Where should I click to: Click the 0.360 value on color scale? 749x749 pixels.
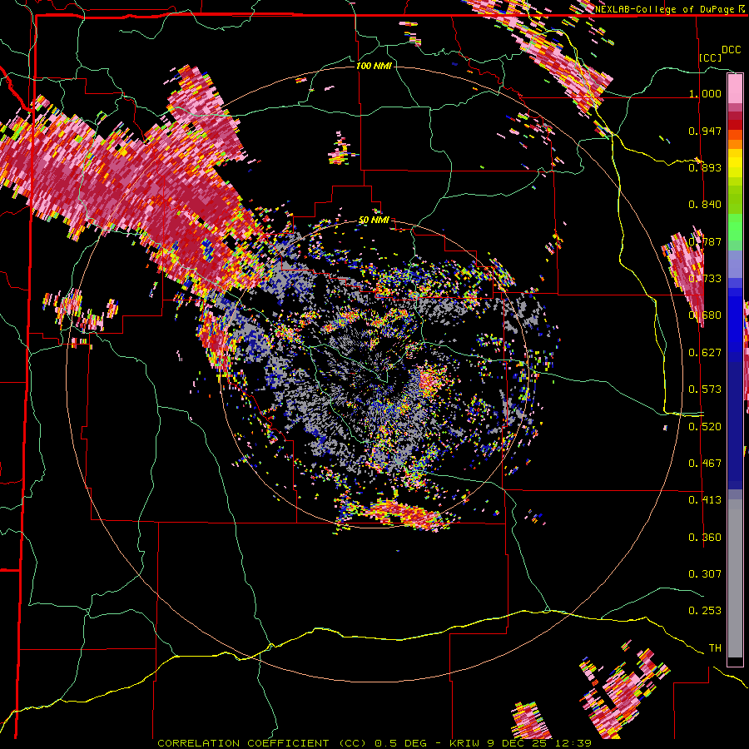point(705,538)
